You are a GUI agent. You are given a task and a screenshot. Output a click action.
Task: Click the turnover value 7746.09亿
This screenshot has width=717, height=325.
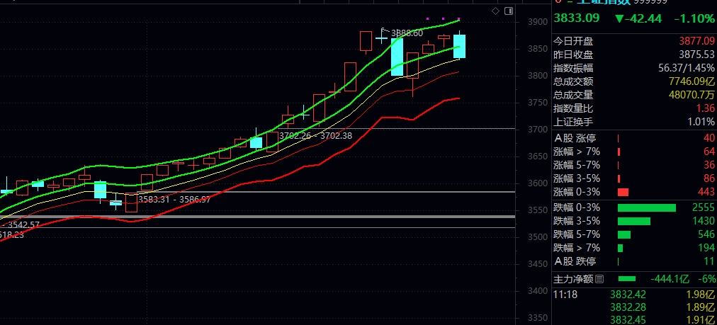coord(691,82)
